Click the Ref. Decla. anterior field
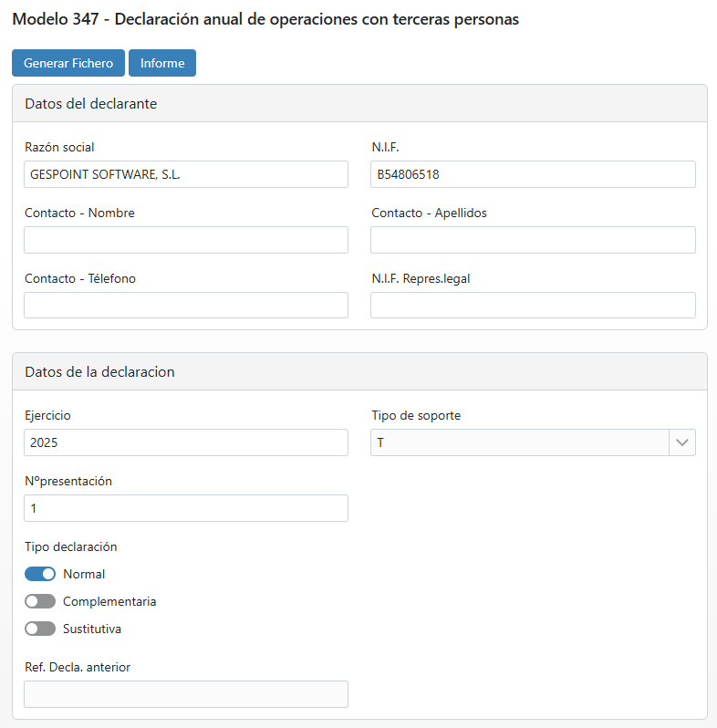The height and width of the screenshot is (728, 717). point(186,694)
